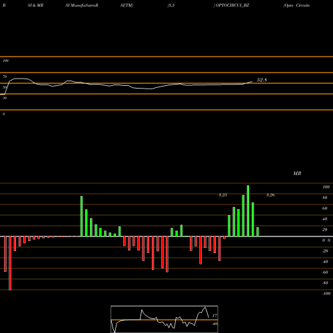Click the RSI value label 52.8
This screenshot has width=333, height=333.
point(262,80)
